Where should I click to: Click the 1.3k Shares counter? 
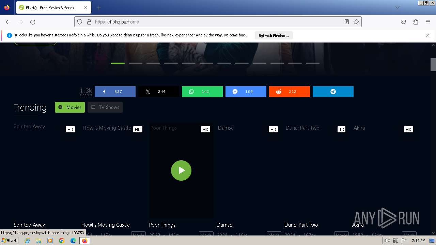[x=86, y=92]
